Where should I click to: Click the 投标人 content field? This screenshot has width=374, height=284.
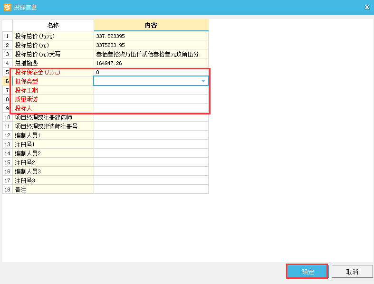151,108
